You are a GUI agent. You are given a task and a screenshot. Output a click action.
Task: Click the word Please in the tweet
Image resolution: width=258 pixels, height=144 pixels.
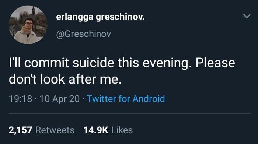(215, 63)
